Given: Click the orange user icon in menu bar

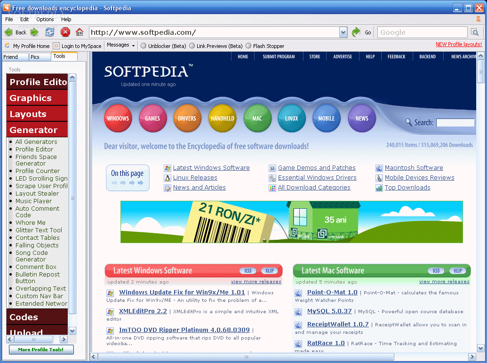Looking at the screenshot, I should 479,19.
